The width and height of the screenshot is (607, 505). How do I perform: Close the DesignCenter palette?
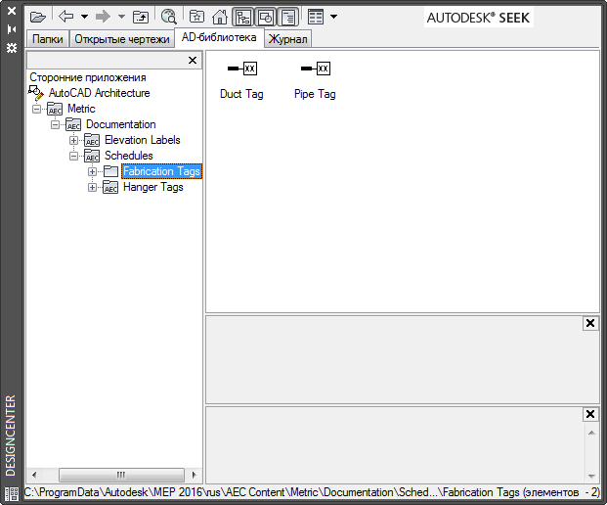pyautogui.click(x=12, y=11)
